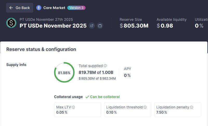Click the Version 3 badge

click(76, 8)
